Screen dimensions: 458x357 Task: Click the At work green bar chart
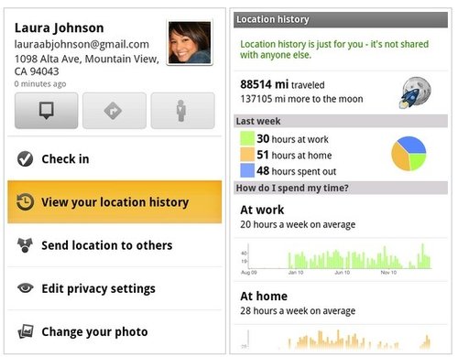click(336, 259)
